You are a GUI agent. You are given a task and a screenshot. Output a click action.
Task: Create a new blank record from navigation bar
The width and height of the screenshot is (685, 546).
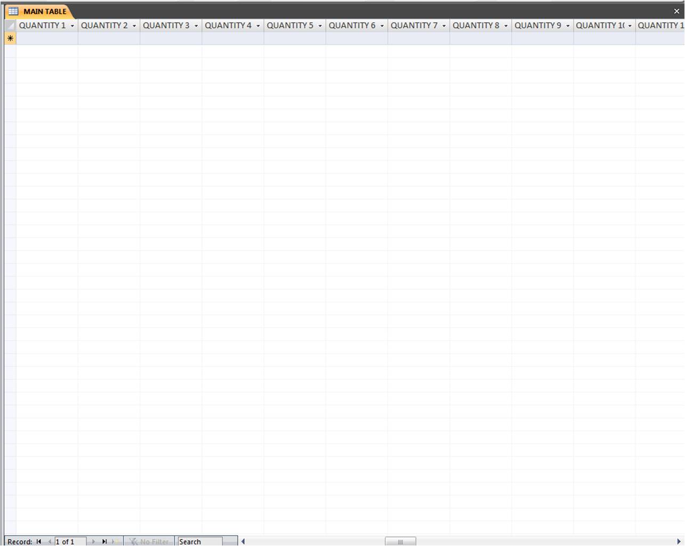pyautogui.click(x=116, y=541)
